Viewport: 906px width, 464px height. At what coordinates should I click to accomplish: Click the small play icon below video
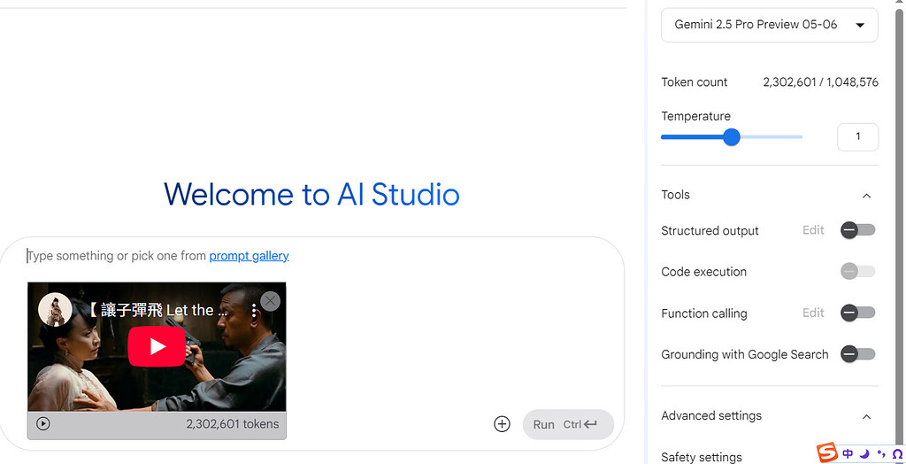click(42, 423)
